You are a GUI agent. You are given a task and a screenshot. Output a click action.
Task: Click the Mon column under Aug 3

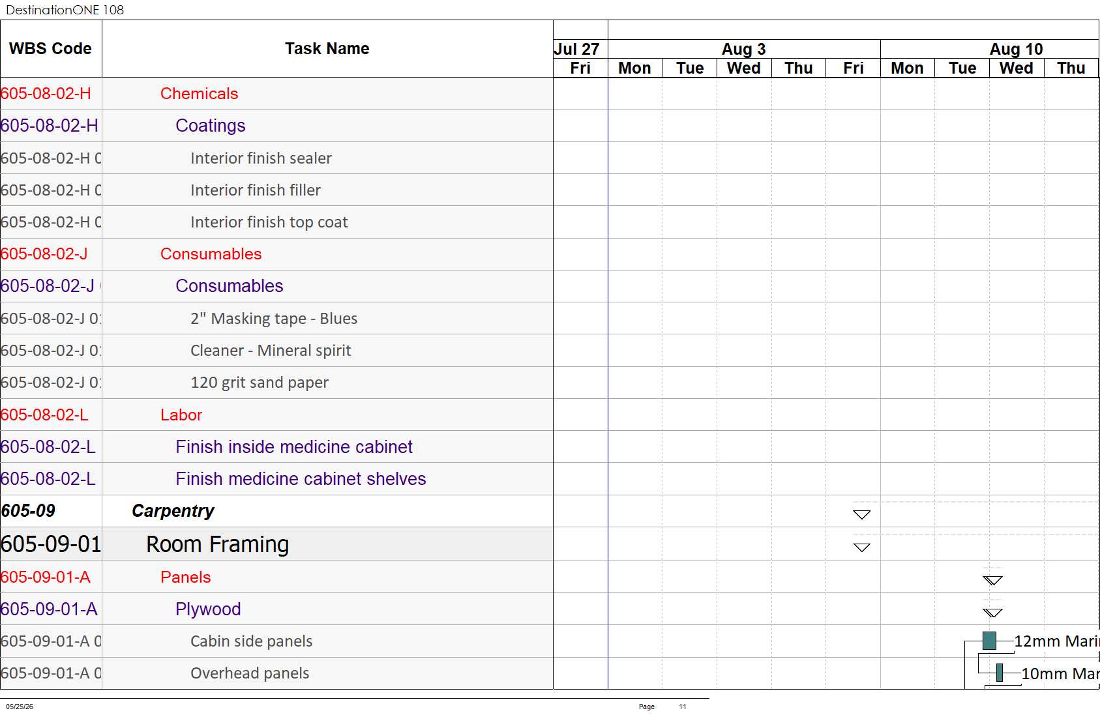click(635, 68)
